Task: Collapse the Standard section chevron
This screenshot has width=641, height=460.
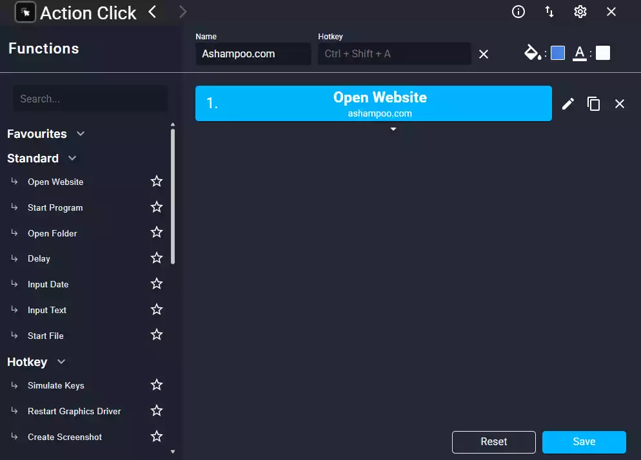Action: click(72, 158)
